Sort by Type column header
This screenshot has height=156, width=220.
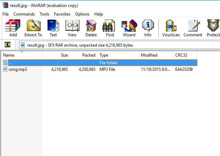pos(118,55)
